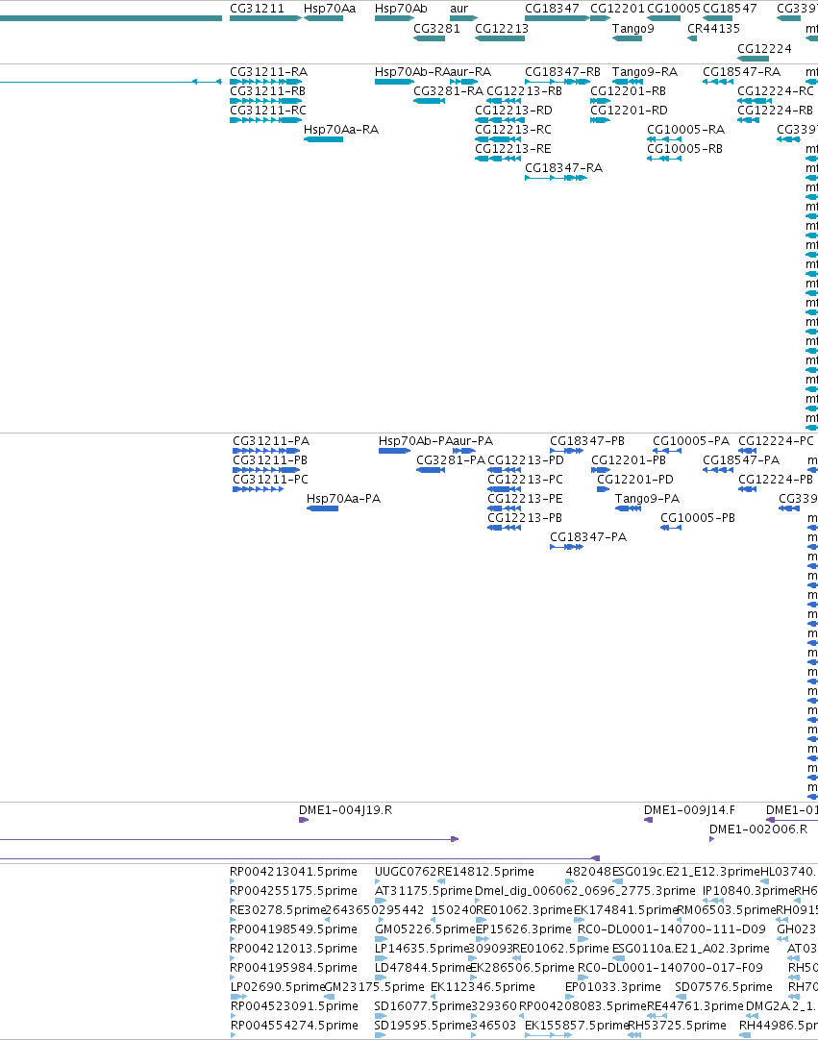The width and height of the screenshot is (818, 1040).
Task: Select the CG31211 gene label
Action: [257, 9]
